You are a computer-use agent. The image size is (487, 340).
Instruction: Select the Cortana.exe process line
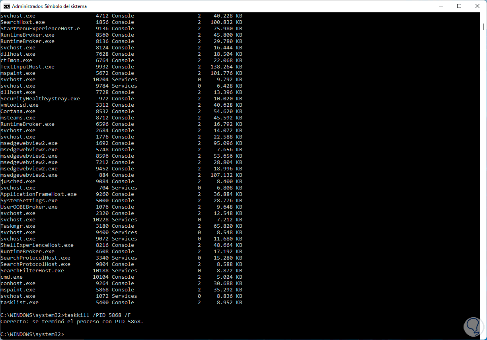coord(17,111)
